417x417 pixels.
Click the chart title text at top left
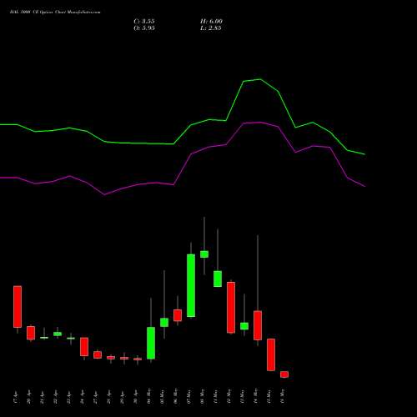pyautogui.click(x=55, y=12)
